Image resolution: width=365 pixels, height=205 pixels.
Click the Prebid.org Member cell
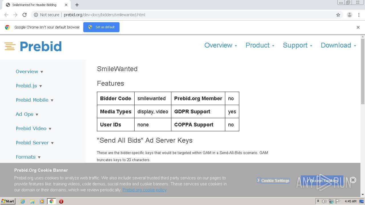(x=198, y=99)
